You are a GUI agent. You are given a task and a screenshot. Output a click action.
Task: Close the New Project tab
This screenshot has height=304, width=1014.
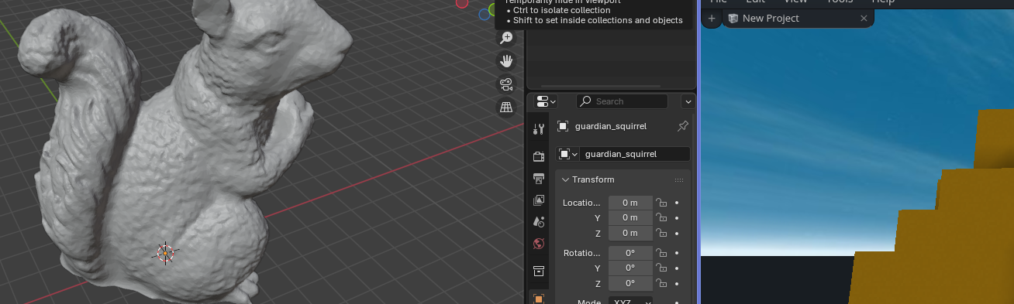[864, 19]
